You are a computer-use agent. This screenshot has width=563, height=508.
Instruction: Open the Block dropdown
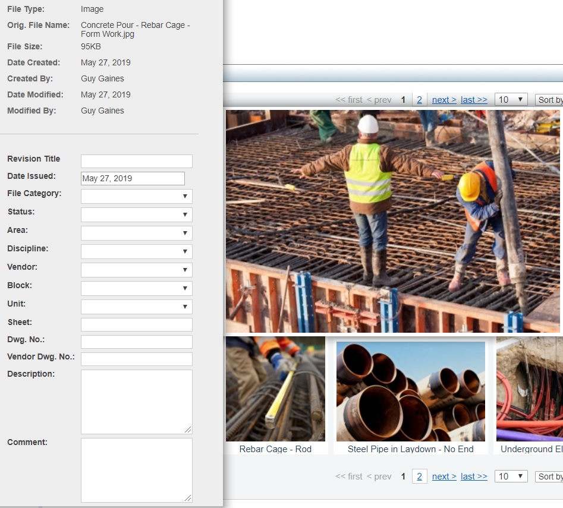point(137,288)
